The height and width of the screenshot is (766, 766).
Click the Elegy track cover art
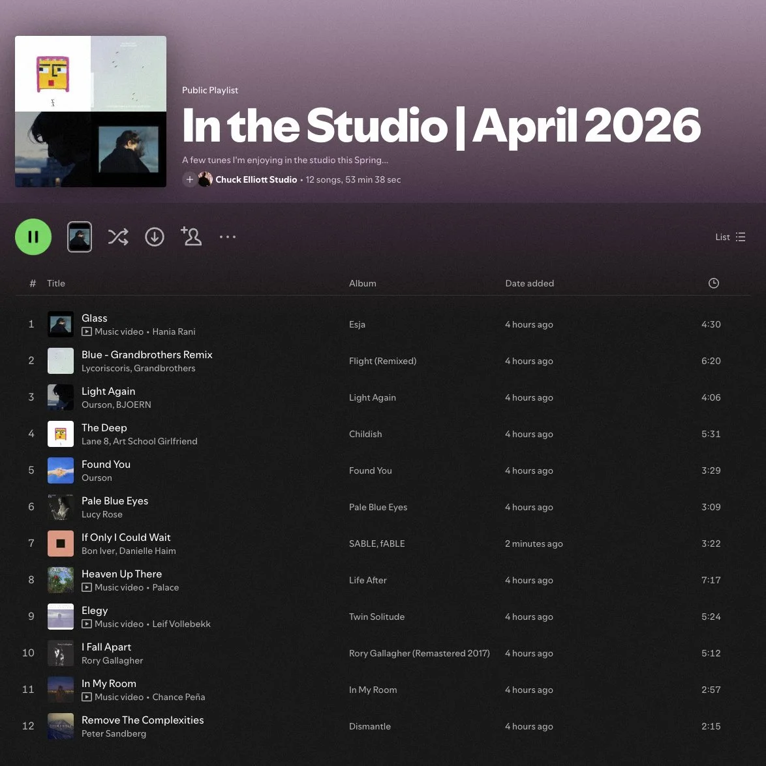pyautogui.click(x=61, y=617)
